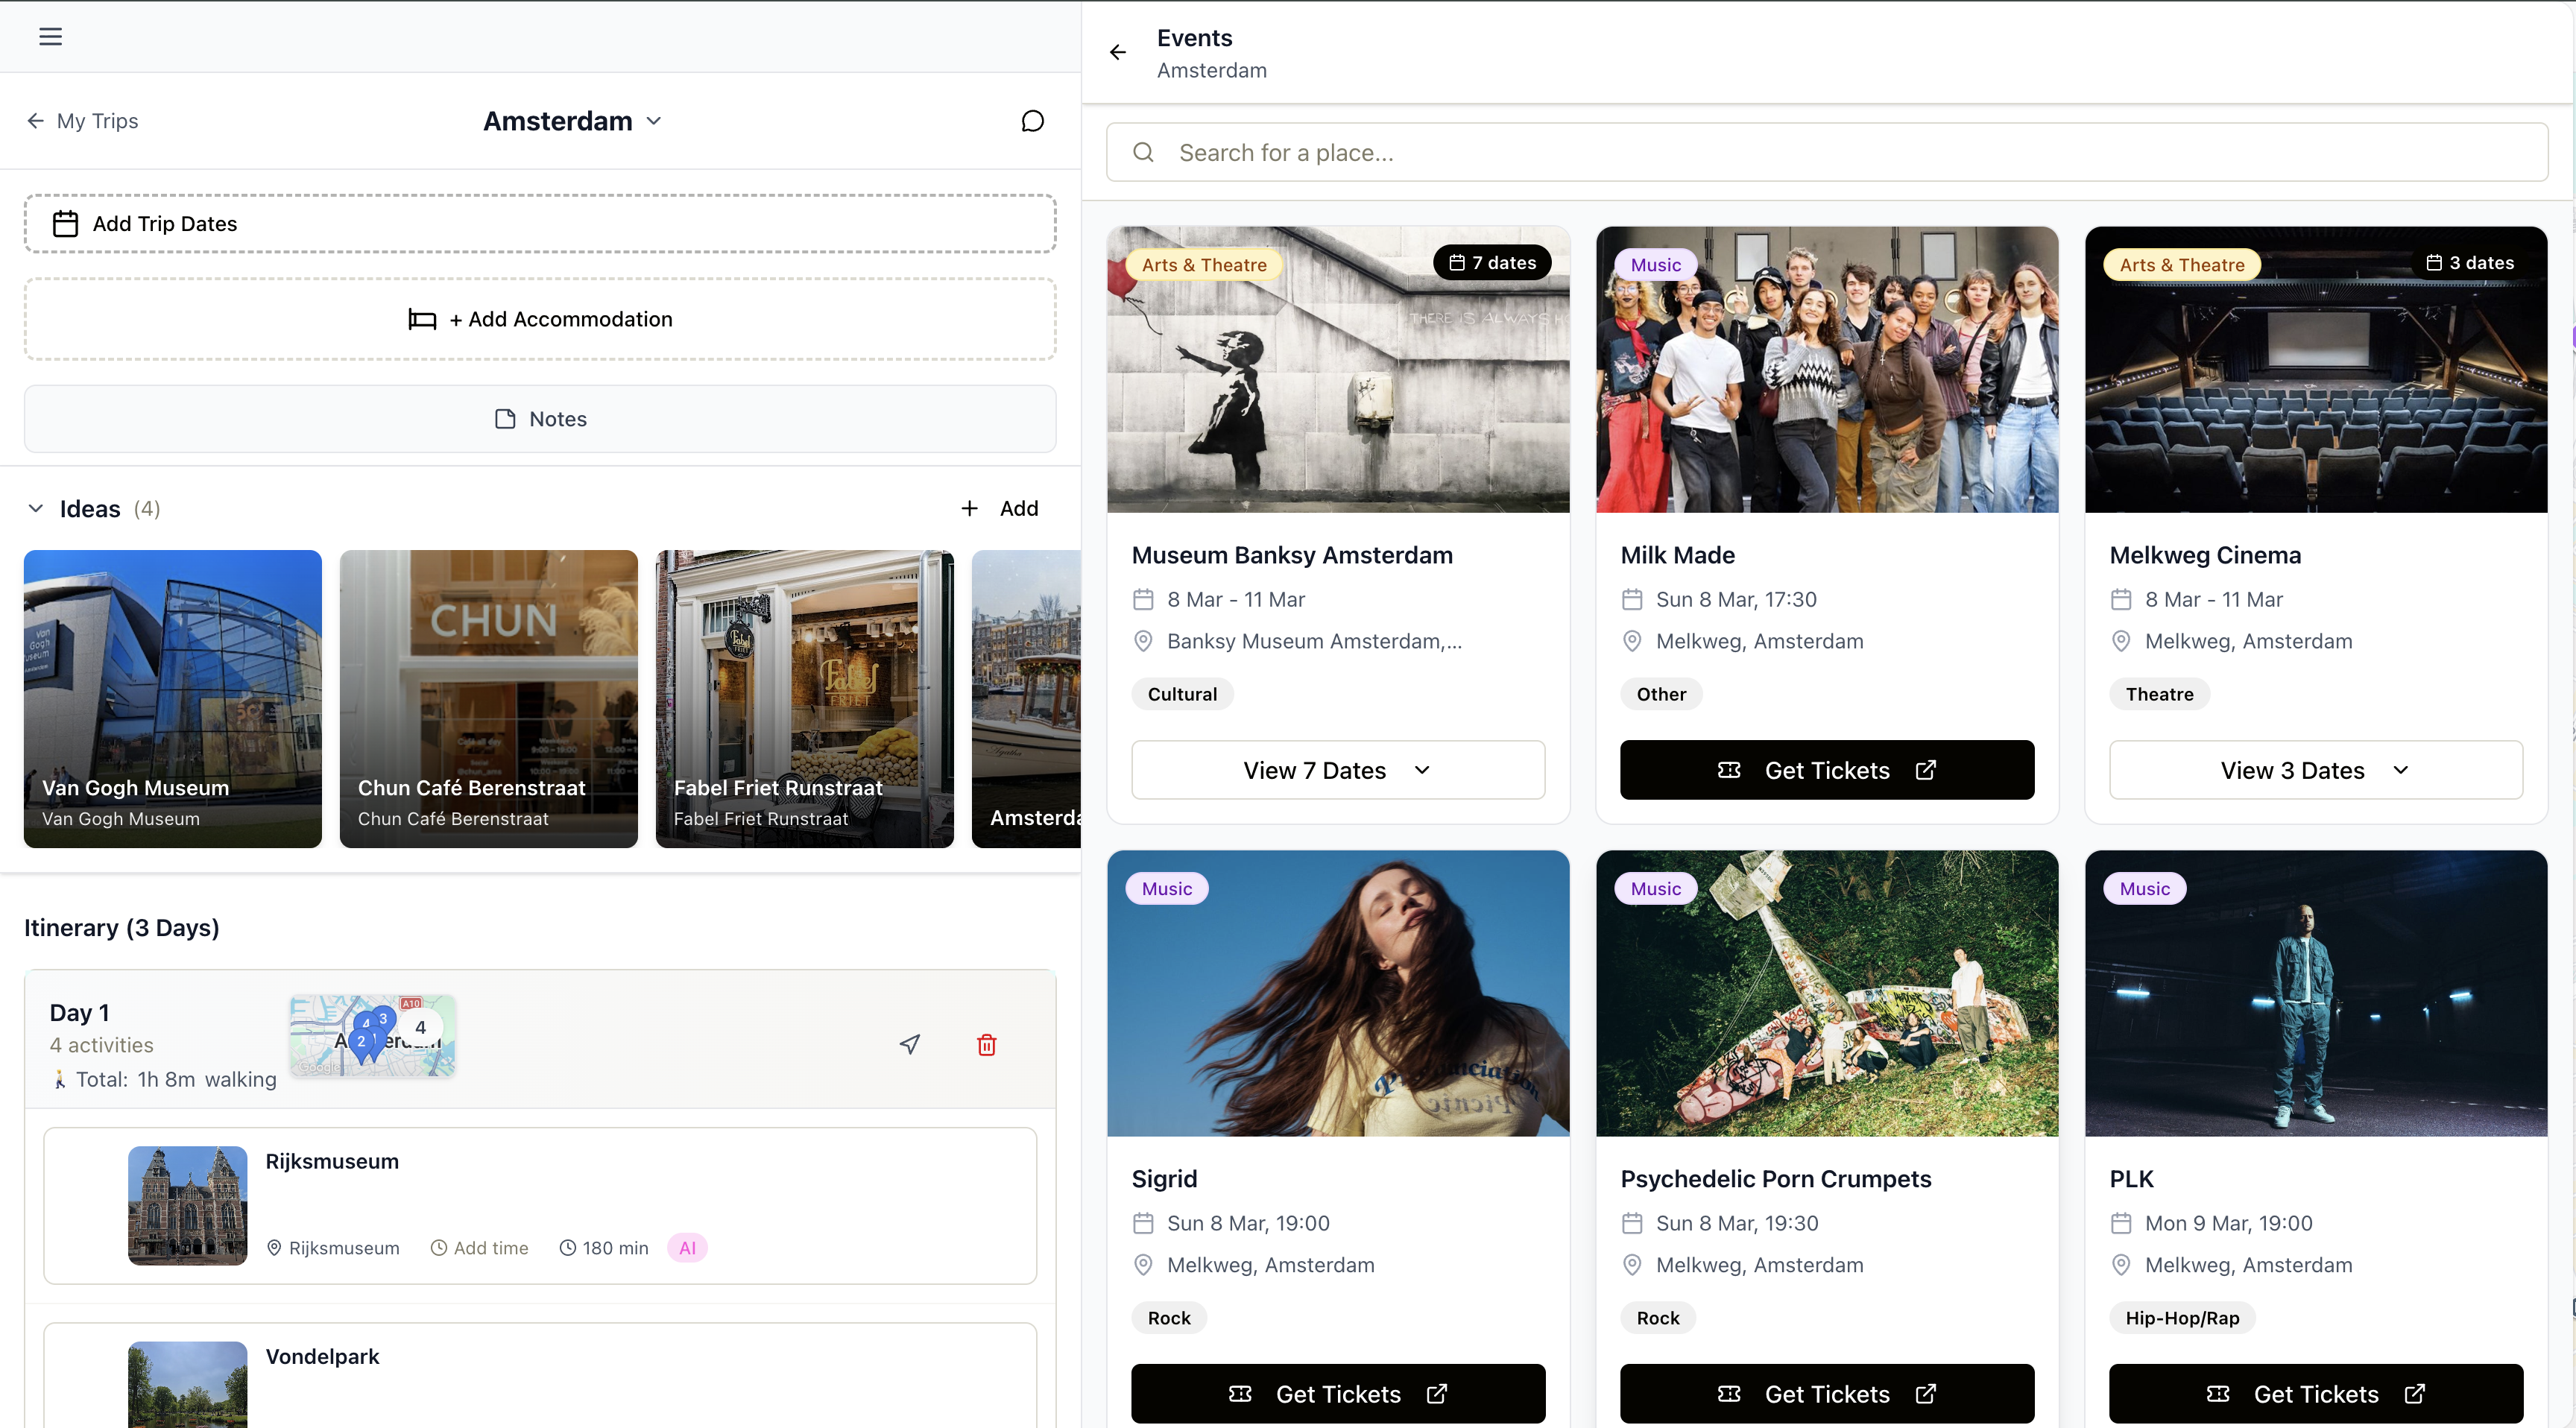Click the send/share icon on Day 1
Viewport: 2576px width, 1428px height.
[909, 1044]
